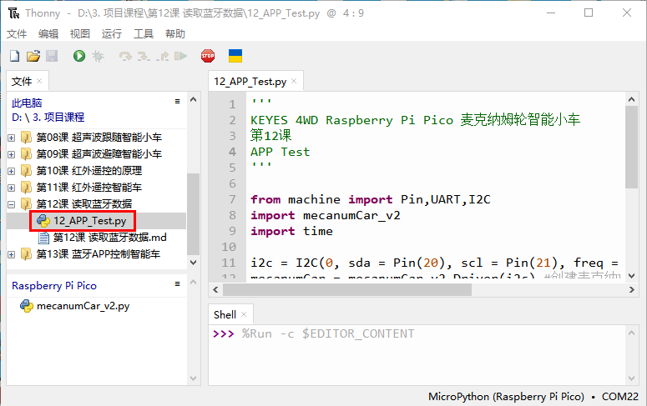Screen dimensions: 647x406
Task: Click folder icon of 第13课 蓝牙APP控制智能车
Action: click(27, 254)
